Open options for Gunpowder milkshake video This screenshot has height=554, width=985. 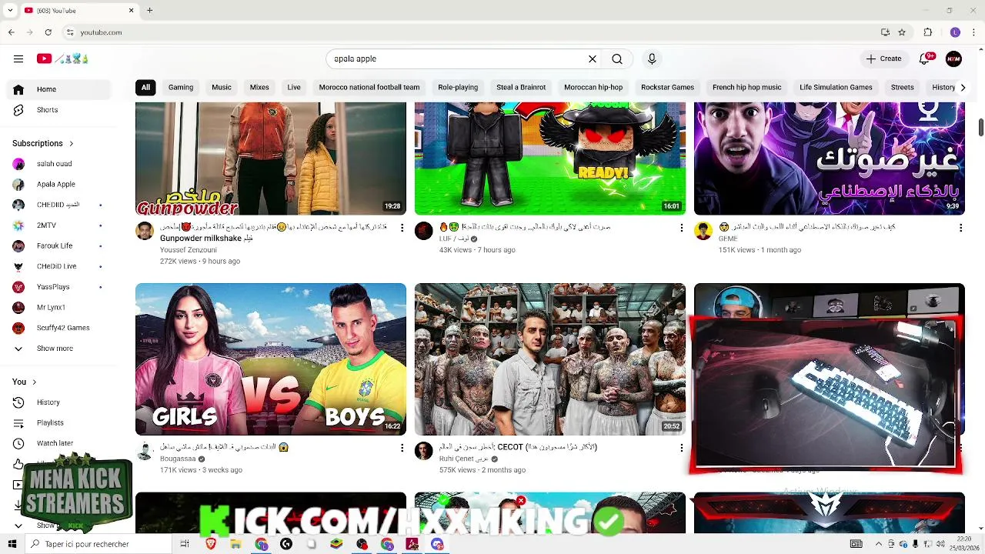click(x=402, y=228)
